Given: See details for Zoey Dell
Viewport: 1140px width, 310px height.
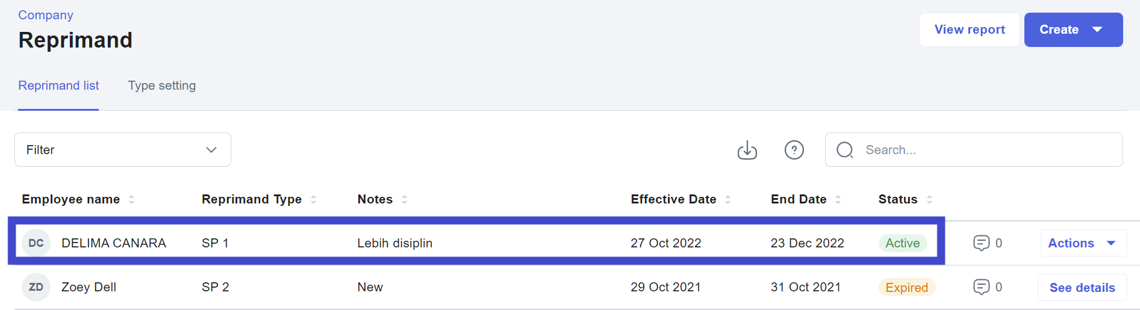Looking at the screenshot, I should [1082, 288].
